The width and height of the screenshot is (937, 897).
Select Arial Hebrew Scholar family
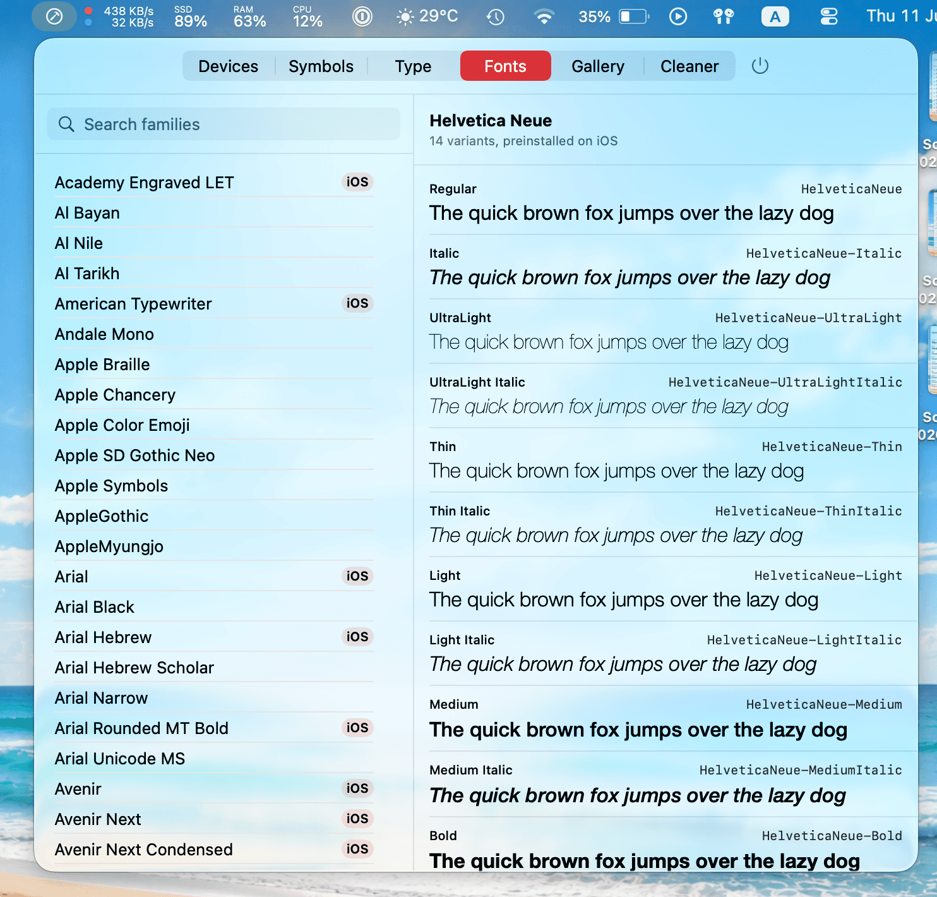tap(214, 668)
